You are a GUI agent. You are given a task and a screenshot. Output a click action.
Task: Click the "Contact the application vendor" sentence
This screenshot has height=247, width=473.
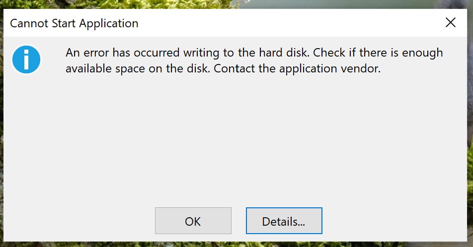[x=297, y=68]
